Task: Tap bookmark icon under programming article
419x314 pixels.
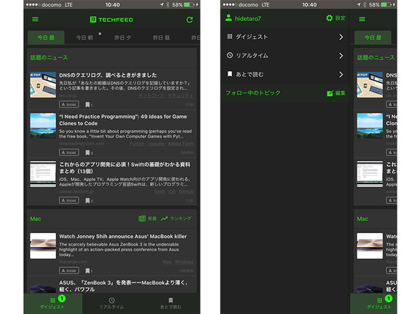Action: point(87,152)
